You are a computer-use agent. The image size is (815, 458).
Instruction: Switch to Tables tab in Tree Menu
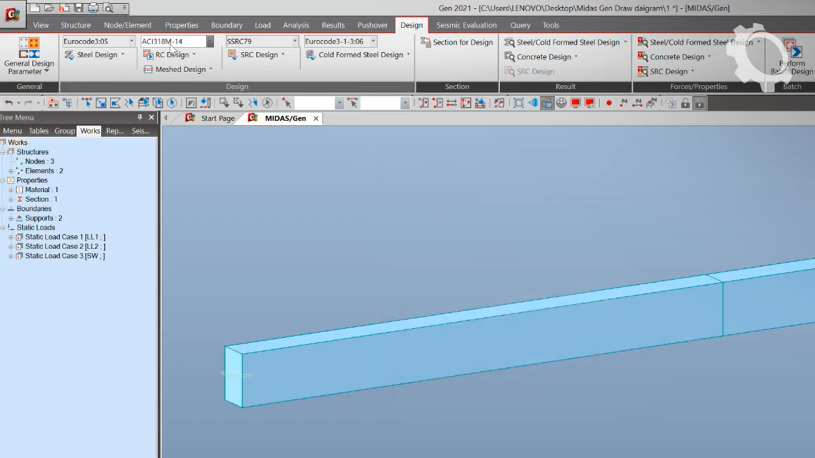[x=38, y=131]
